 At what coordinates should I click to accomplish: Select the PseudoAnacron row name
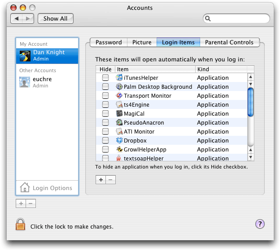coord(144,122)
